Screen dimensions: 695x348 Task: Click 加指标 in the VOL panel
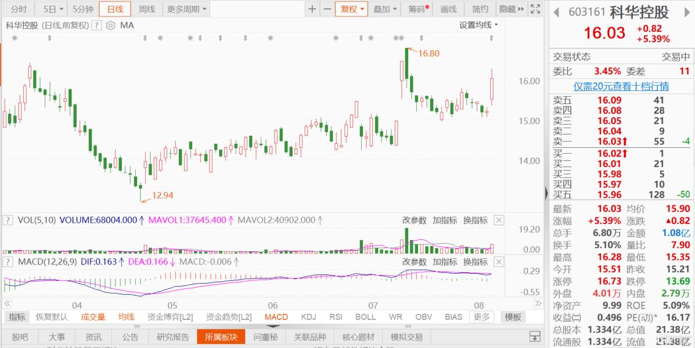(445, 220)
